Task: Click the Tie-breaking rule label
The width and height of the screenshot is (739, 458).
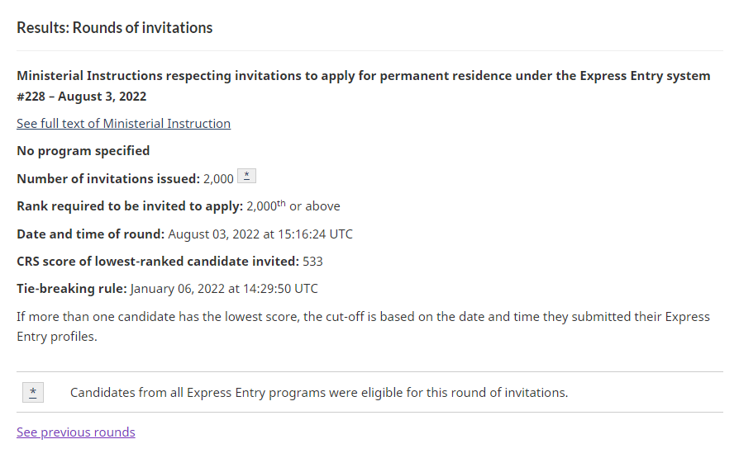Action: point(72,289)
